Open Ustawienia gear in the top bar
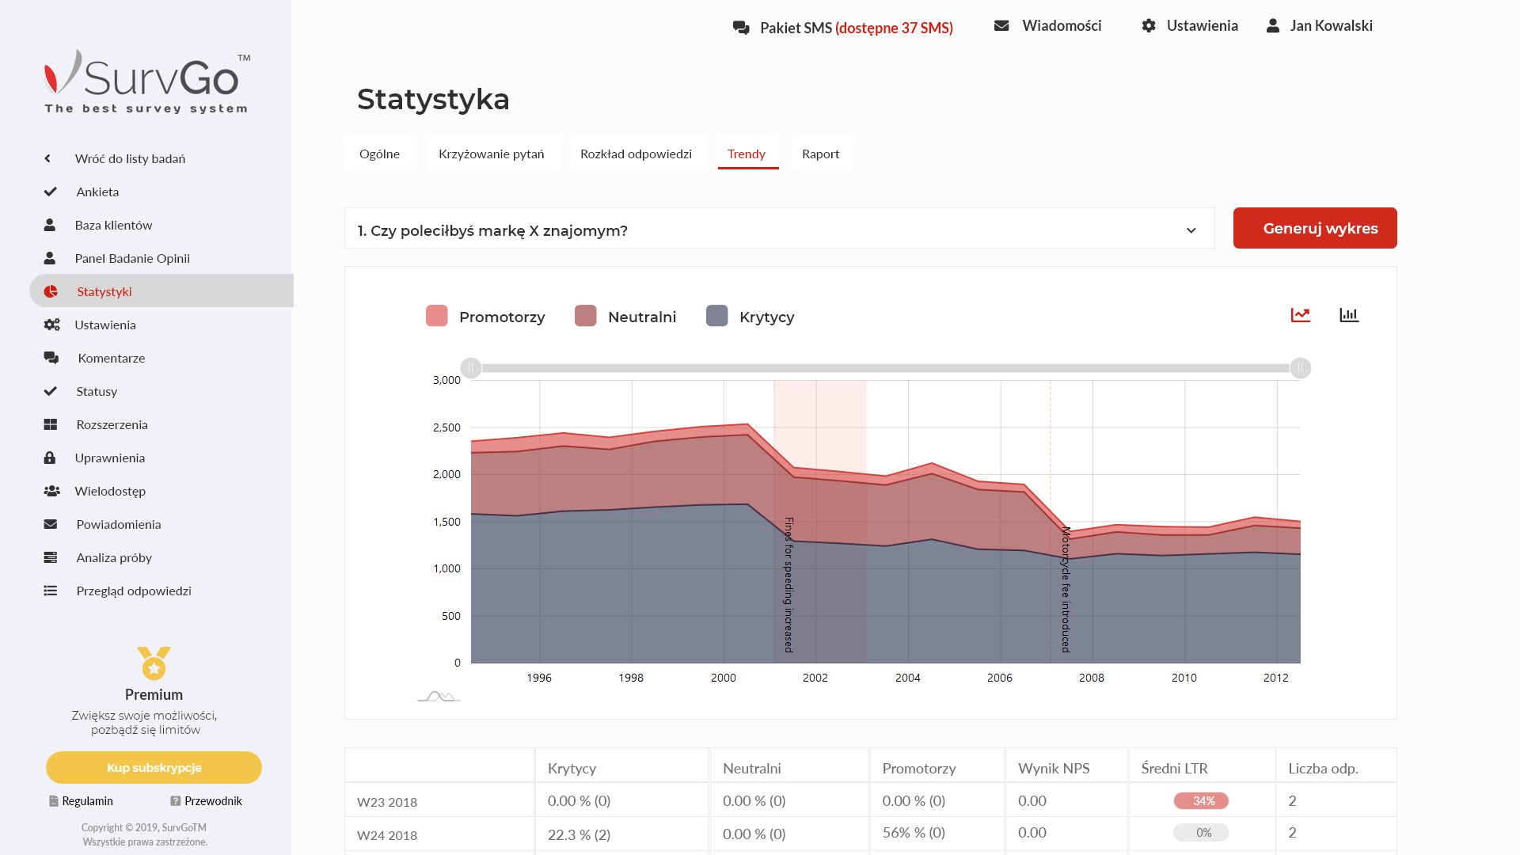Viewport: 1520px width, 855px height. pos(1148,25)
